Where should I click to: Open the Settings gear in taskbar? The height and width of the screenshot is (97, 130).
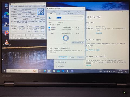point(67,71)
